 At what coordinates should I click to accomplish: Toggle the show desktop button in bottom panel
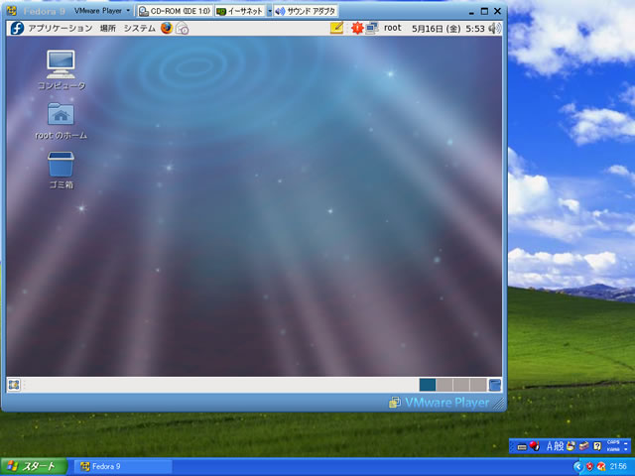14,385
